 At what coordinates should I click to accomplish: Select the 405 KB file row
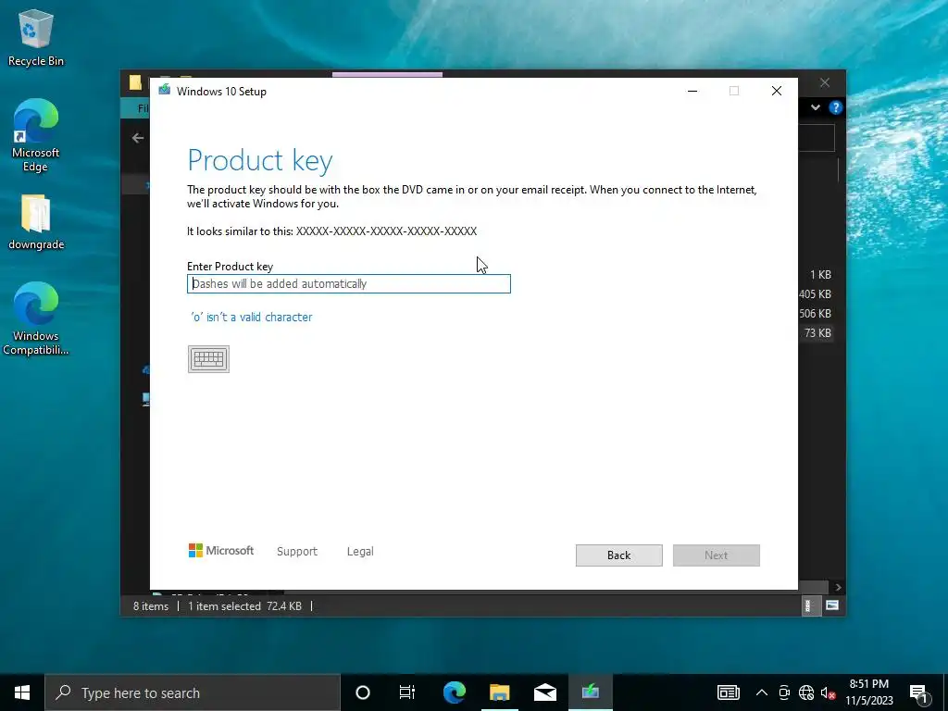(816, 294)
